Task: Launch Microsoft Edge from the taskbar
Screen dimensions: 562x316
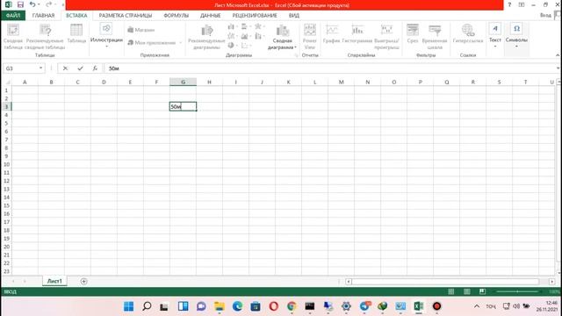Action: coord(237,306)
